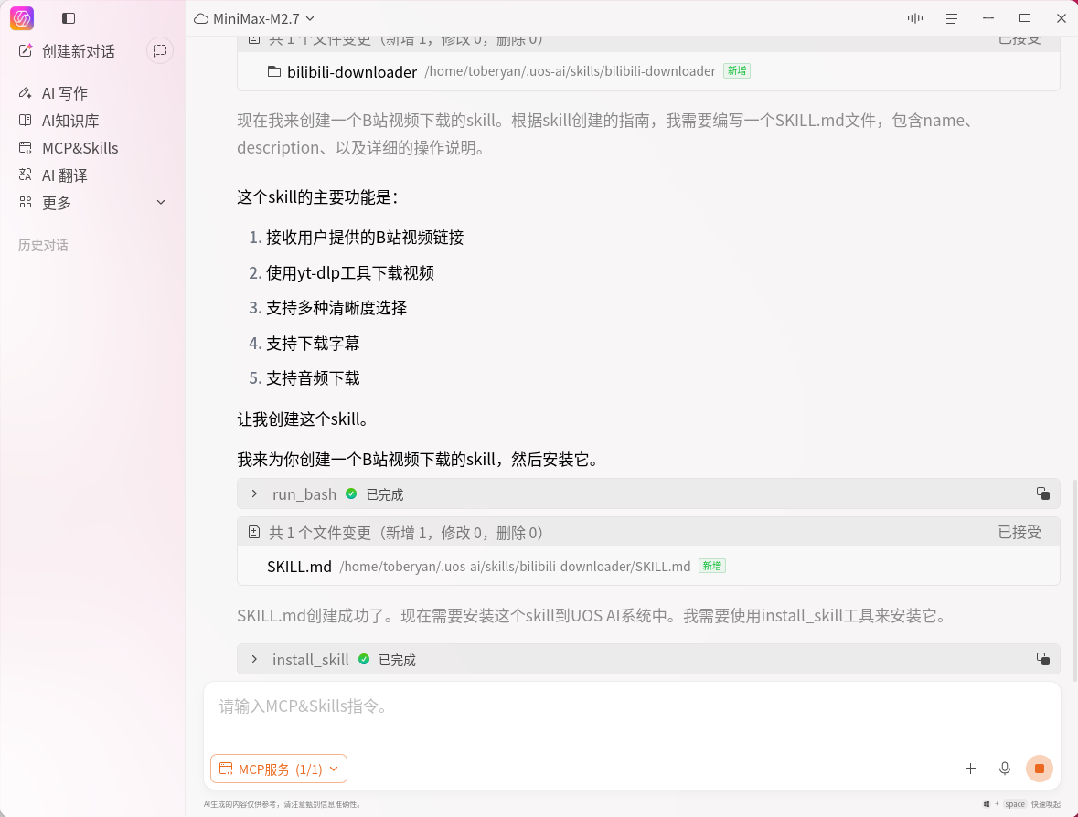Select list item 支持音频下载
The height and width of the screenshot is (817, 1078).
coord(313,378)
